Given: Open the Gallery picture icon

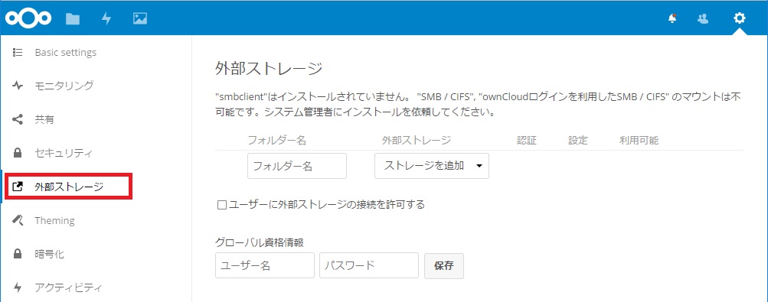Looking at the screenshot, I should pos(140,18).
